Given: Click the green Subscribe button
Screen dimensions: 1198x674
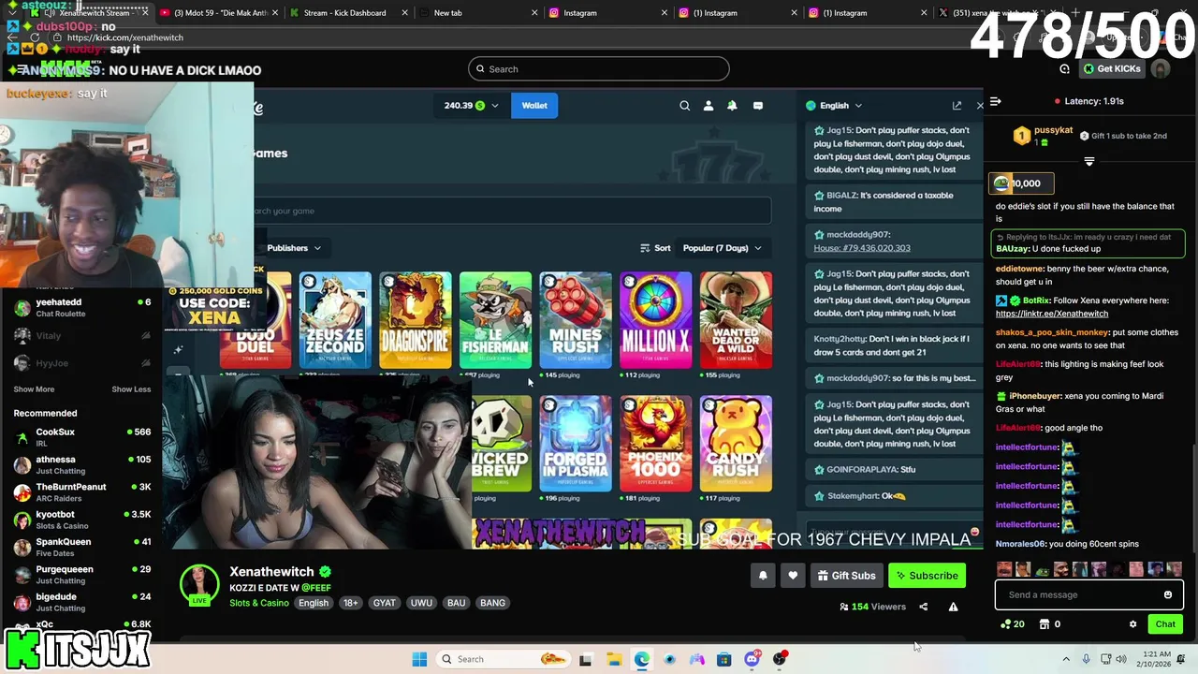Looking at the screenshot, I should 927,576.
